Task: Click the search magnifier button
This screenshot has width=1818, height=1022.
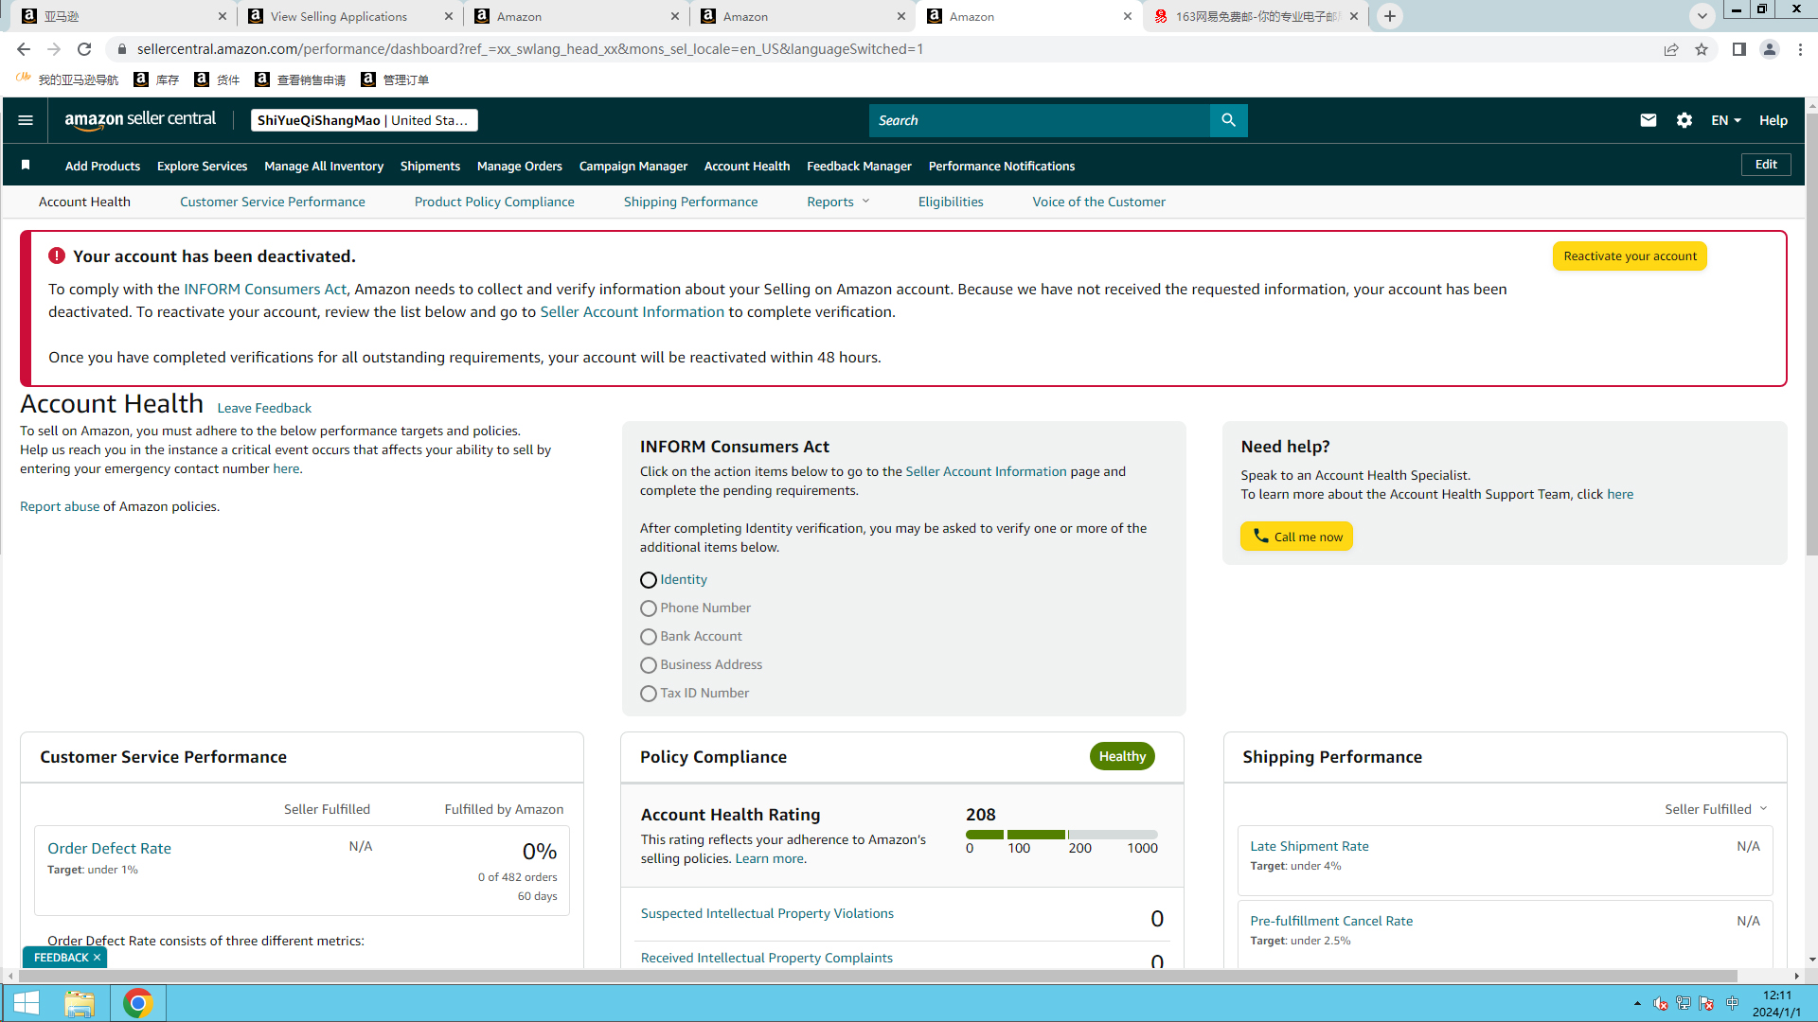Action: (x=1228, y=120)
